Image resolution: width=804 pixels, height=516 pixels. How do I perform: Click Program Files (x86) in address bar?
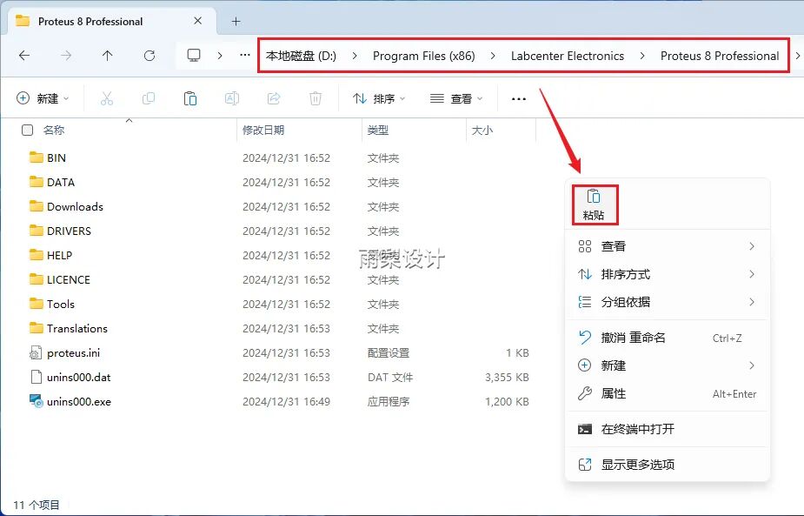[x=424, y=55]
